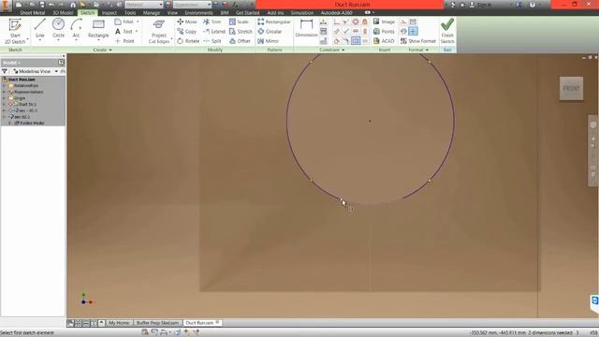Apply the fix lock constraint
The height and width of the screenshot is (337, 599).
365,22
